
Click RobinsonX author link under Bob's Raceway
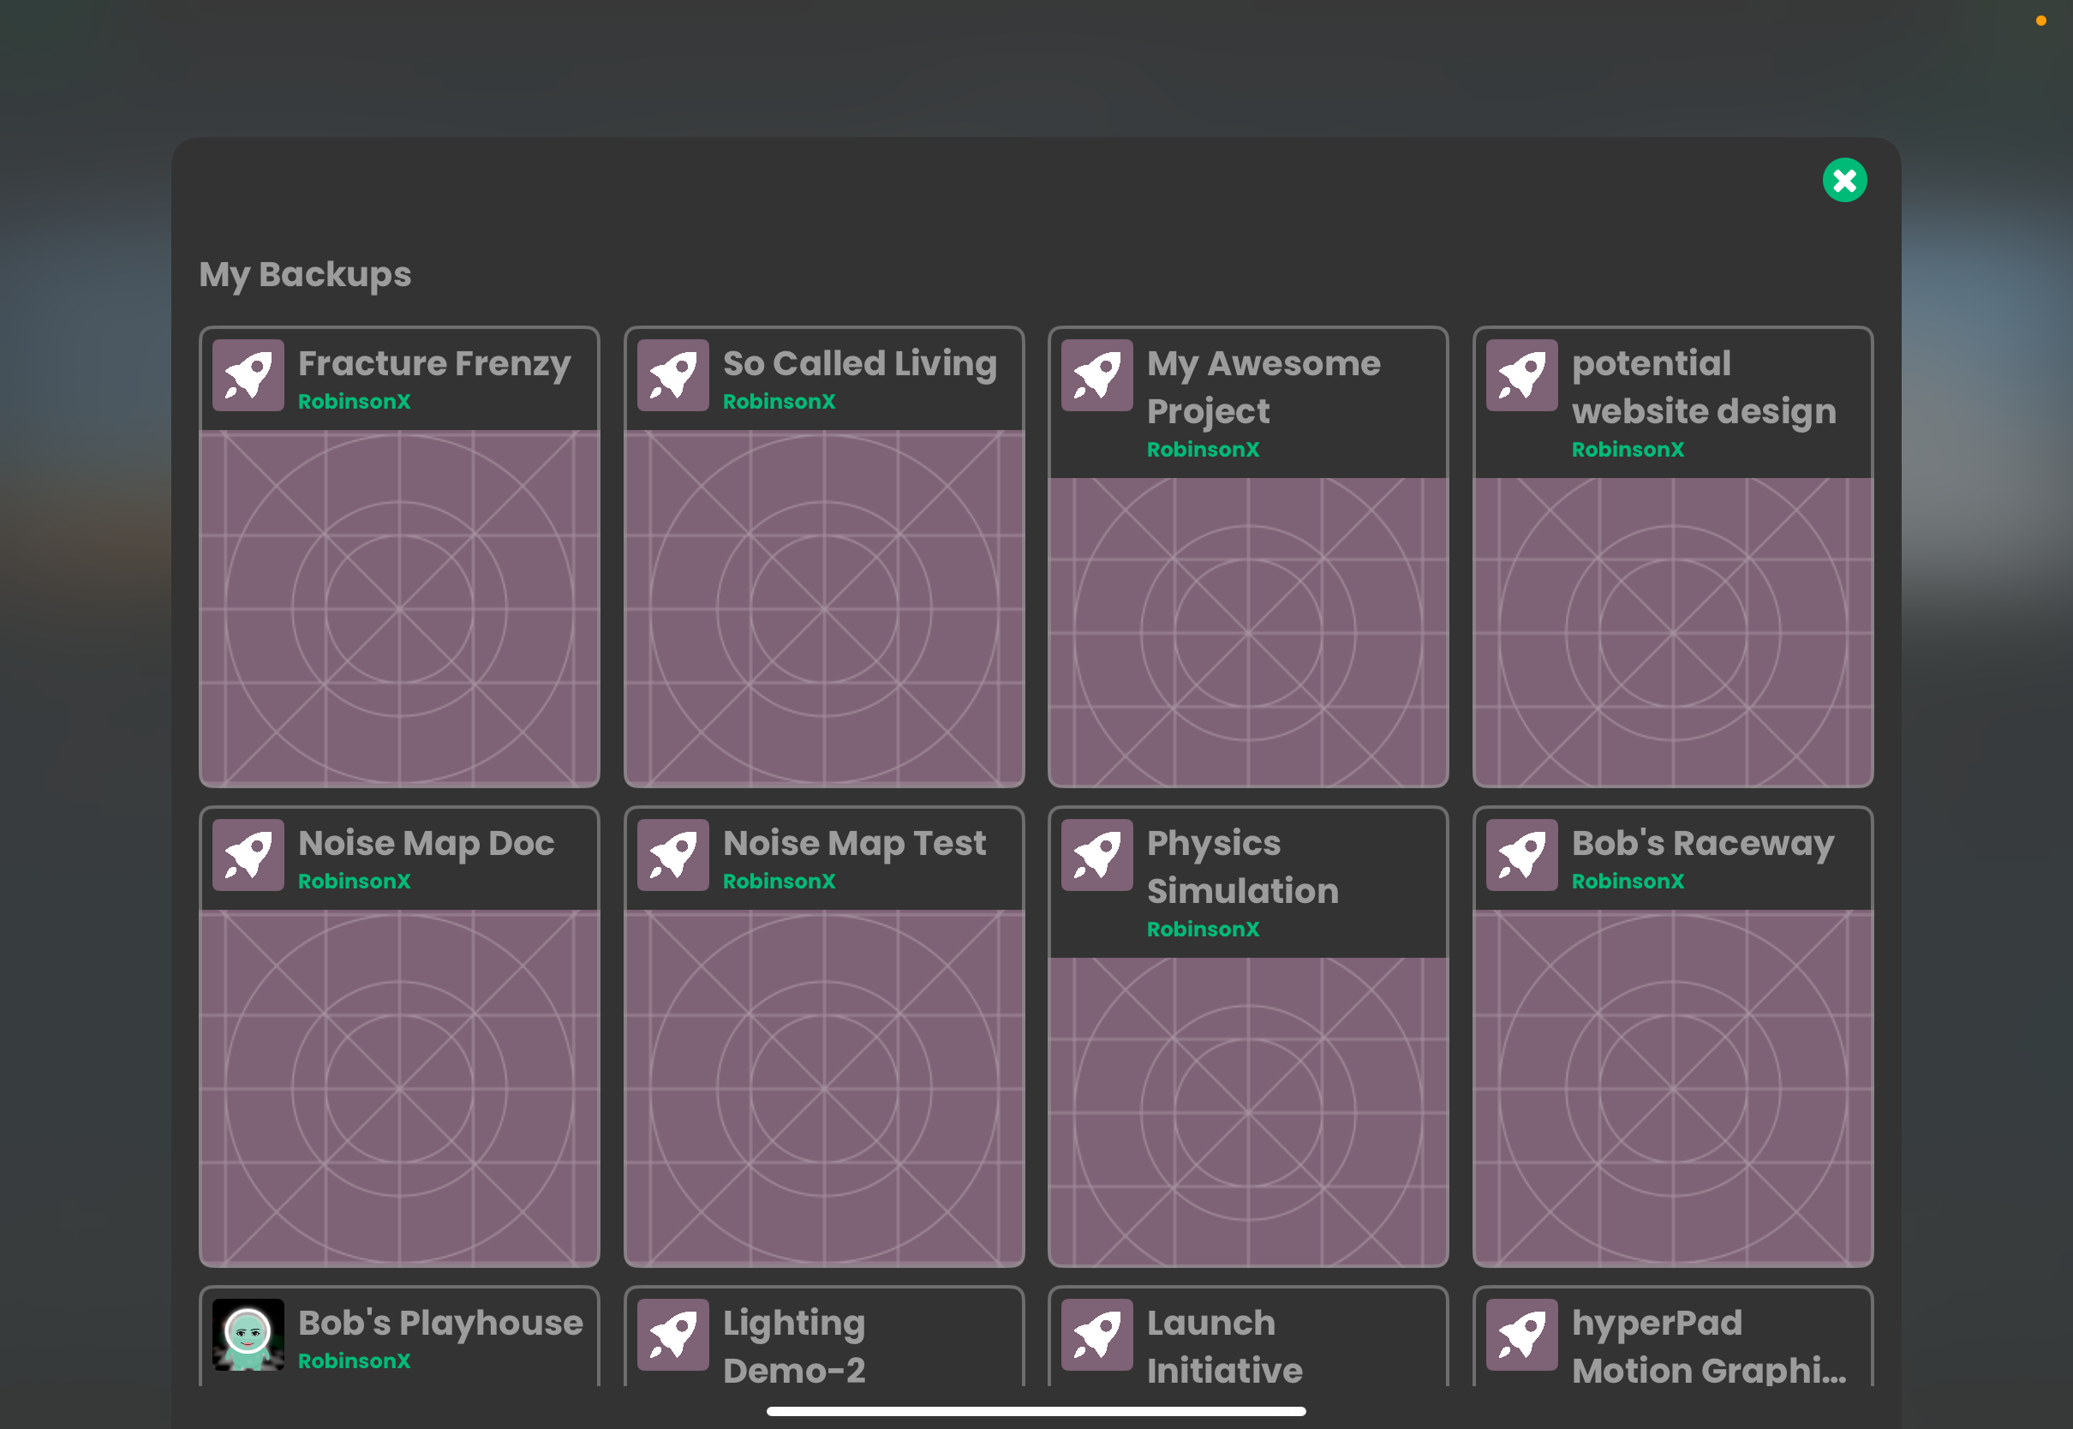(1628, 882)
